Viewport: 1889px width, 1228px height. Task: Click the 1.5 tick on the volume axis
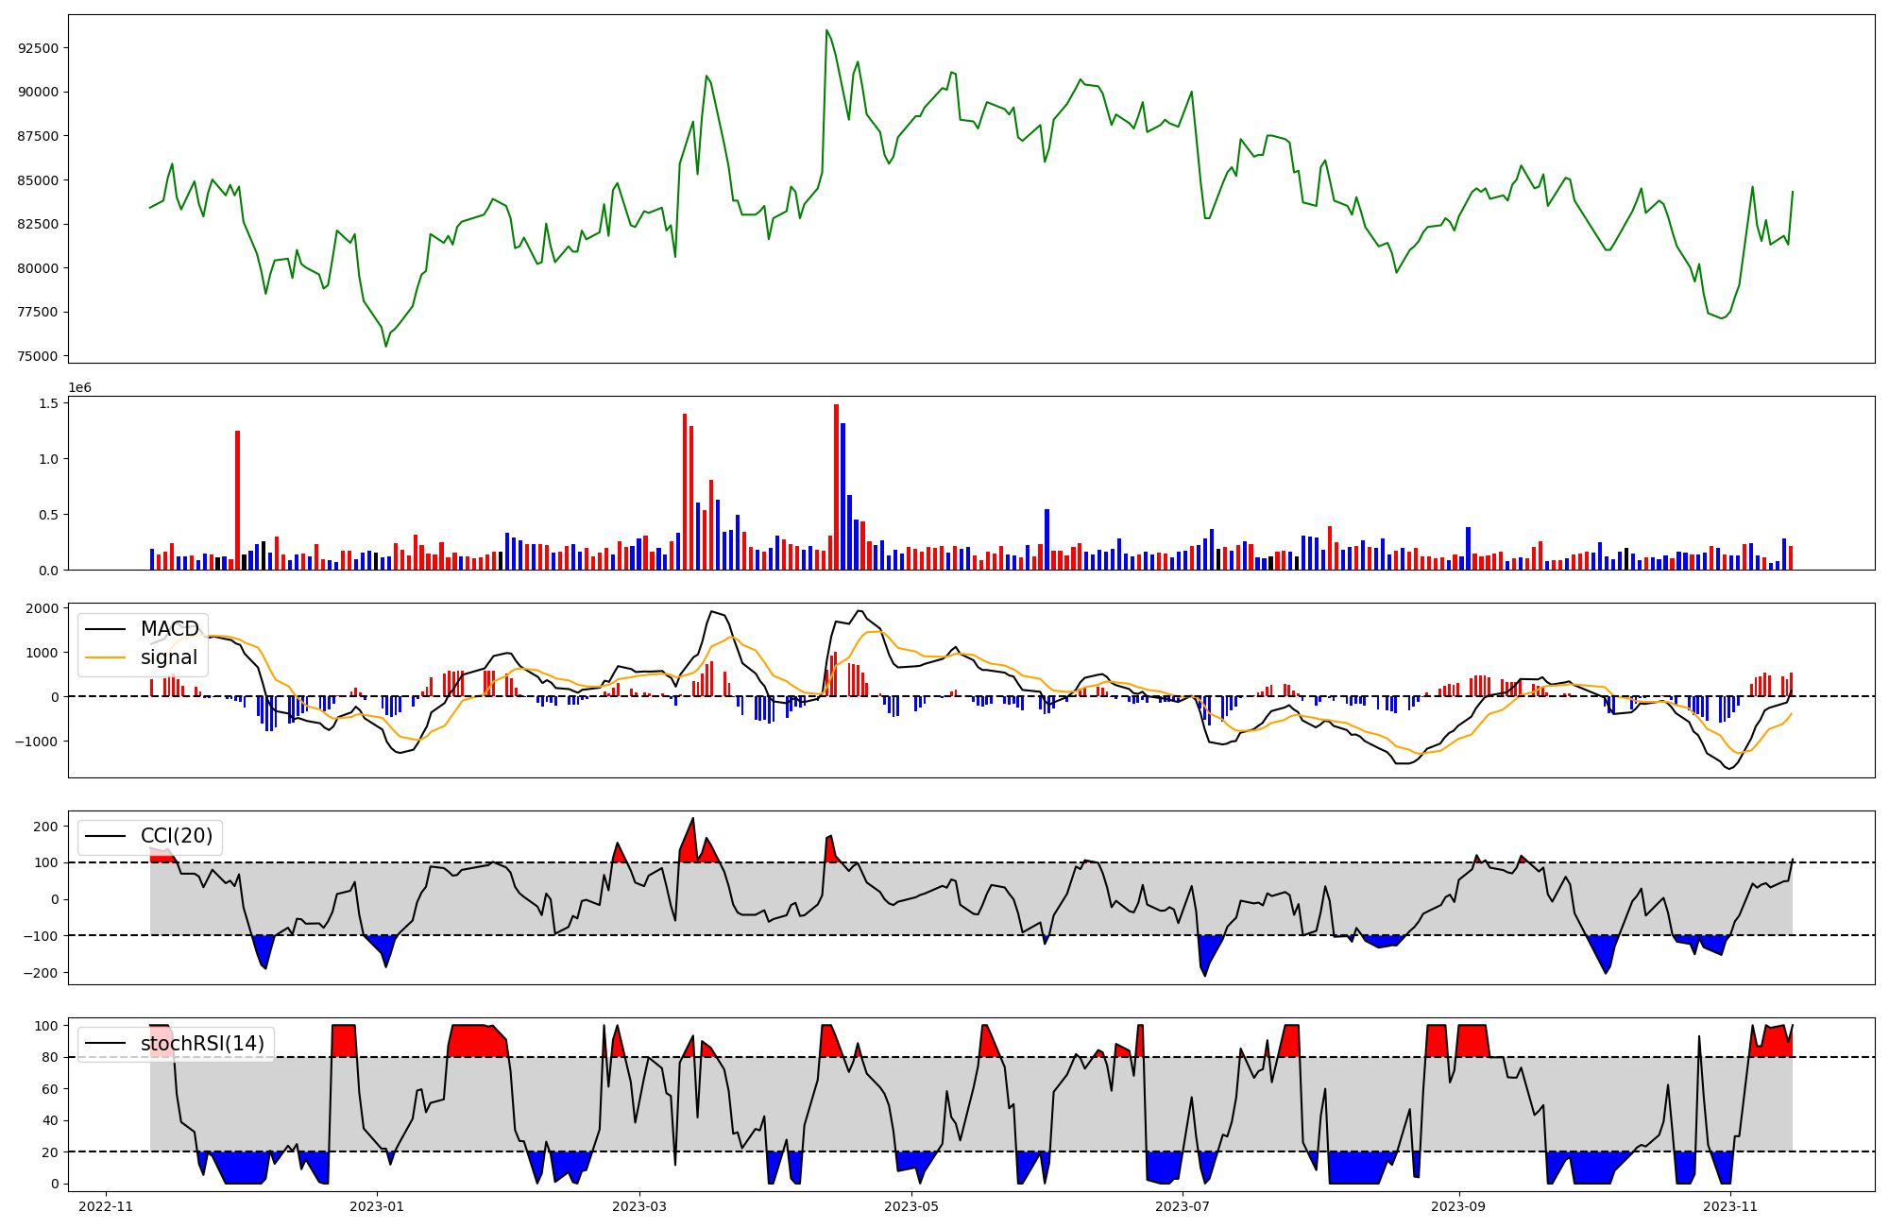click(x=49, y=403)
